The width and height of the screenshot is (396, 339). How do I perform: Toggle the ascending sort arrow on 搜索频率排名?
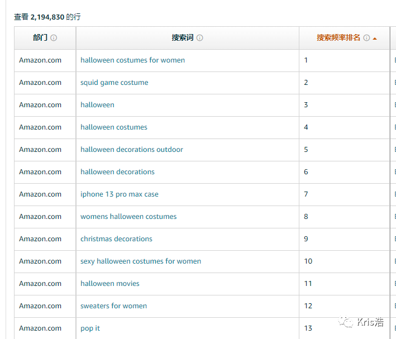[375, 39]
